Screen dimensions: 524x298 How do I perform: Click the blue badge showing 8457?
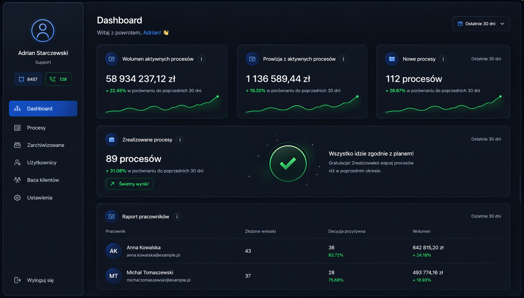click(28, 79)
